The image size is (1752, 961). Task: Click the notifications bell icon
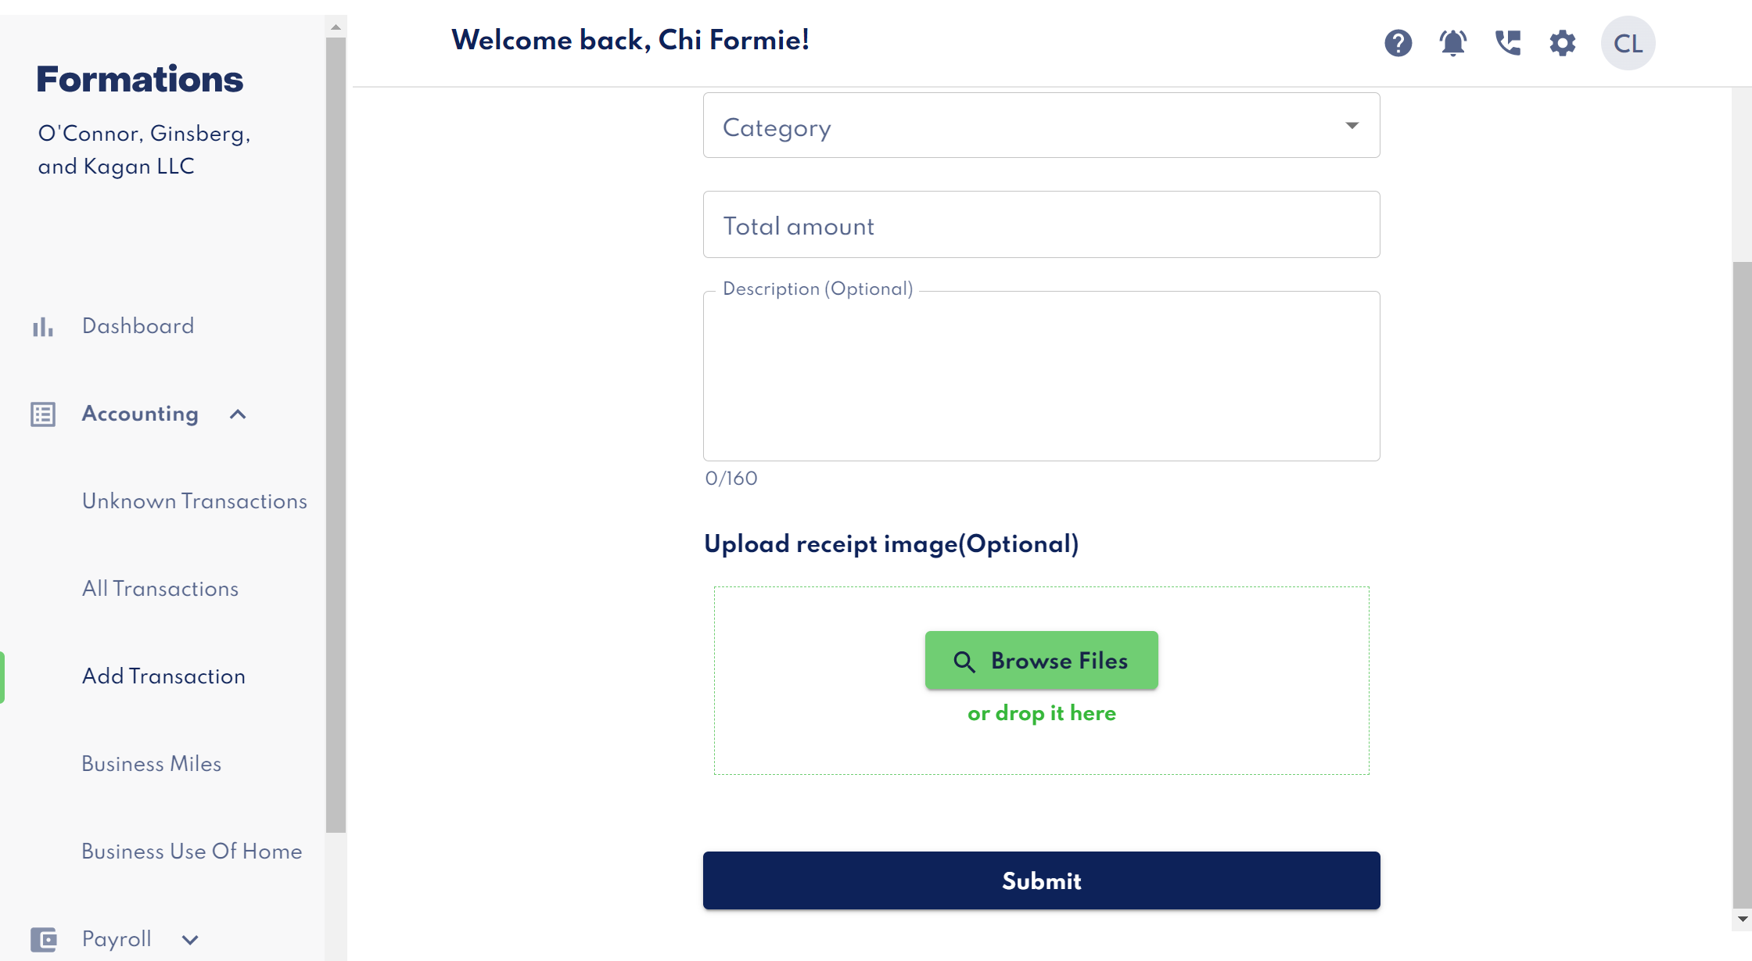1453,44
